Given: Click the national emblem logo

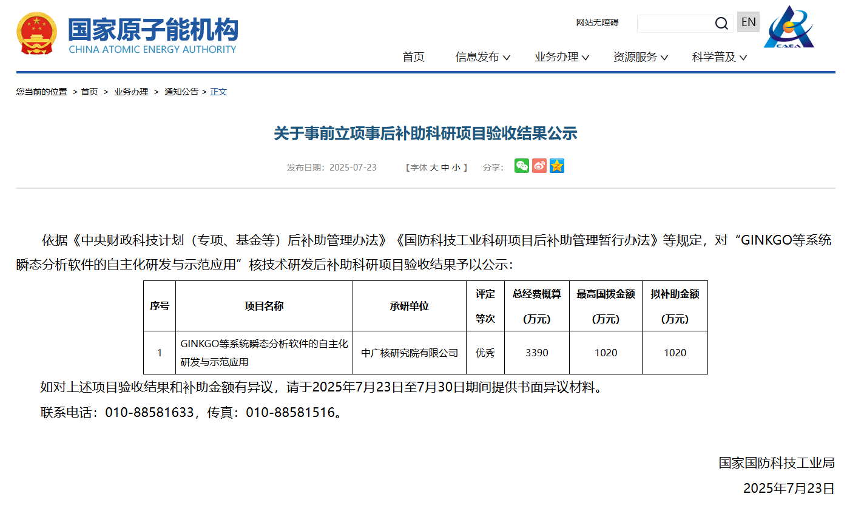Looking at the screenshot, I should tap(36, 33).
